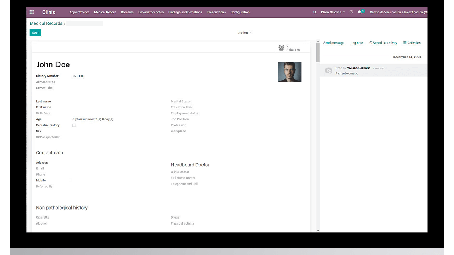Click the Schedule activity link
The width and height of the screenshot is (454, 255).
tap(383, 43)
